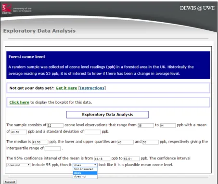The image size is (218, 184).
Task: Focus the range minimum field showing 38
Action: [x=146, y=125]
